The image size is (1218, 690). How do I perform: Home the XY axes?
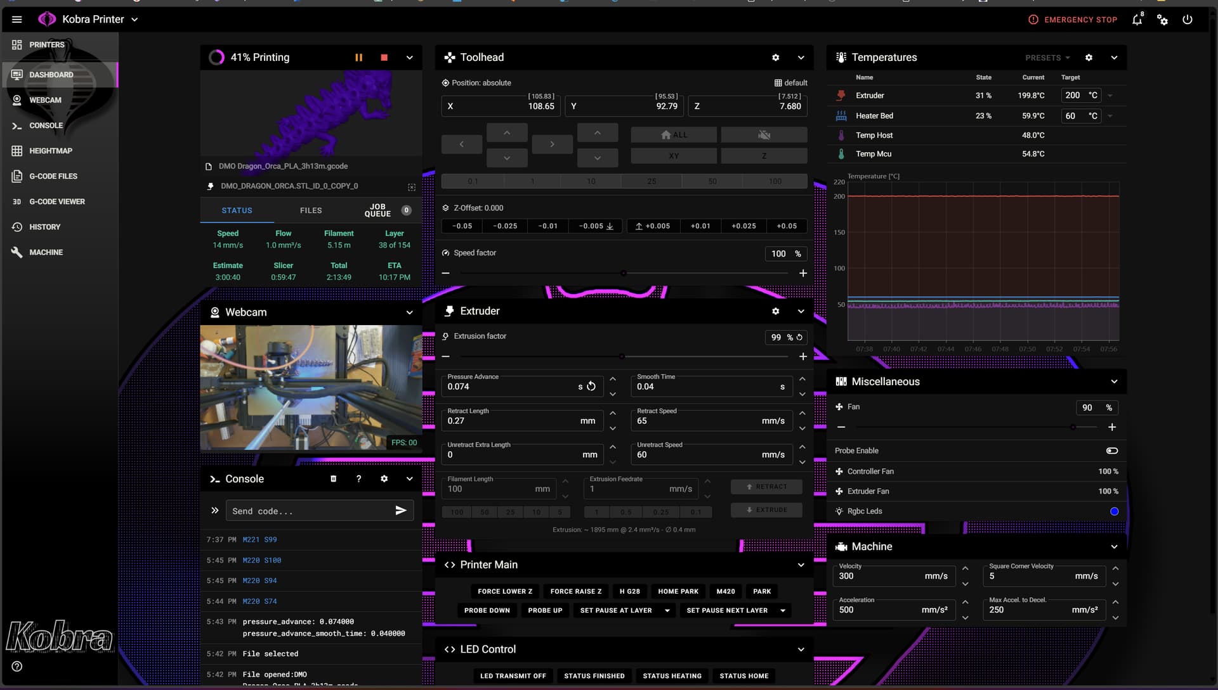click(674, 156)
